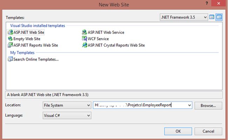Image resolution: width=228 pixels, height=140 pixels.
Task: Click the Search Online Templates... link text
Action: [36, 59]
